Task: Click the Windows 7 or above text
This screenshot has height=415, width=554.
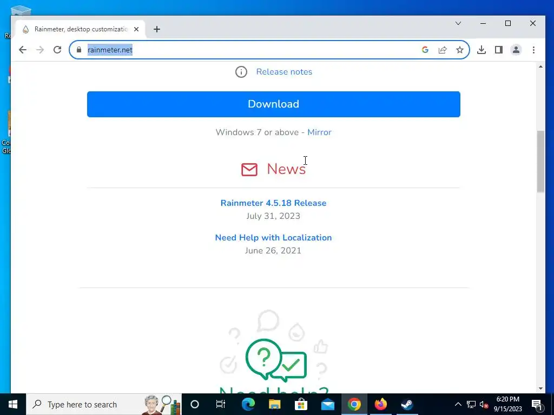Action: tap(257, 132)
